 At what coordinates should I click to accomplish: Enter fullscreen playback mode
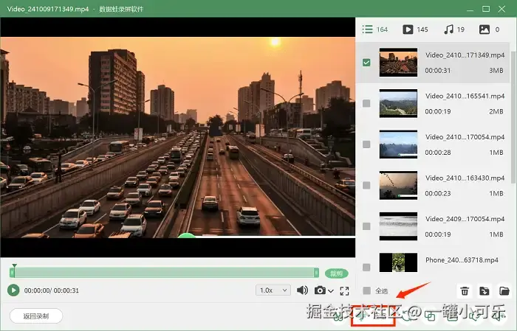tap(345, 290)
